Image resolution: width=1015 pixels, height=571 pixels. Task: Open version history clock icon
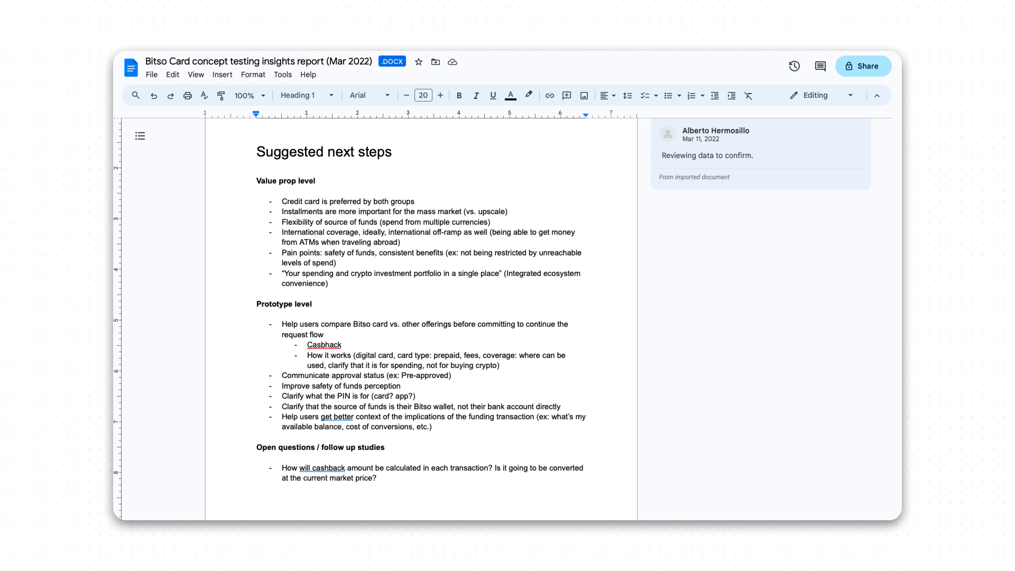(794, 66)
